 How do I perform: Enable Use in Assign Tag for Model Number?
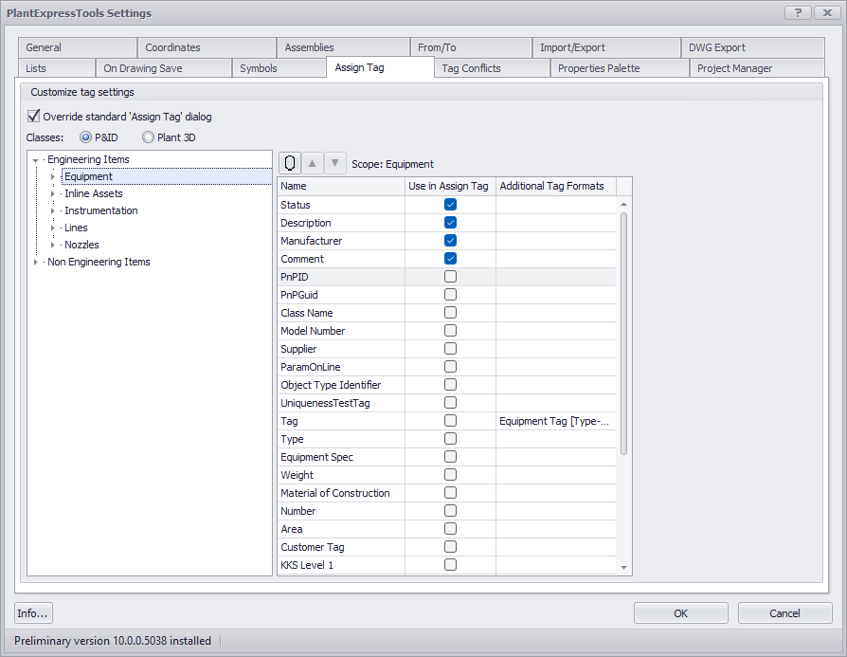[450, 330]
